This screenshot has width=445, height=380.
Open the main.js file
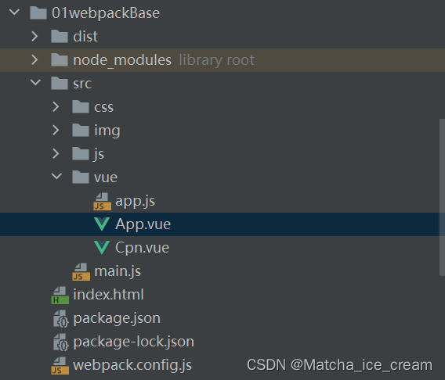[x=118, y=271]
